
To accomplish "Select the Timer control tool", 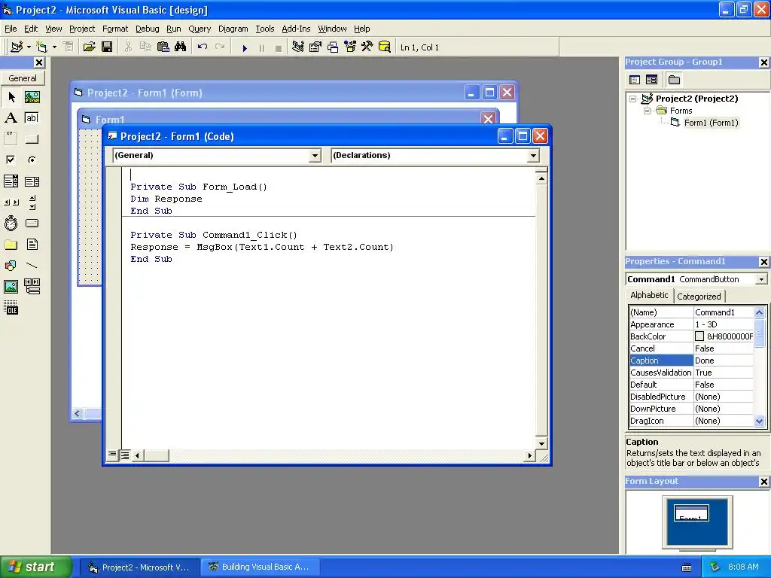I will (x=11, y=223).
